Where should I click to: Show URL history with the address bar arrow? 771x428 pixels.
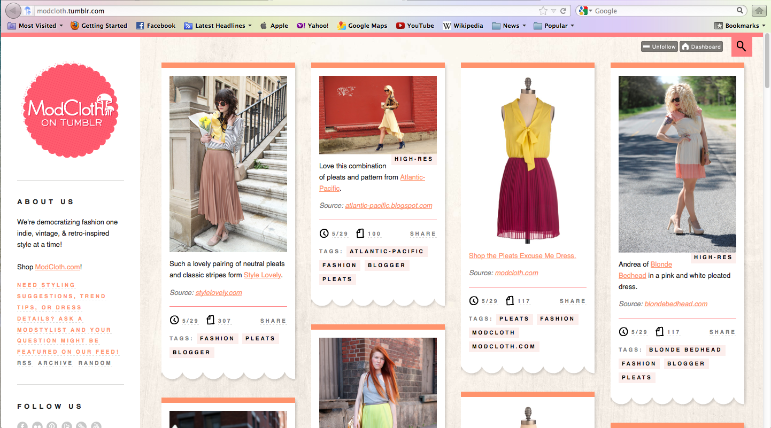[553, 11]
